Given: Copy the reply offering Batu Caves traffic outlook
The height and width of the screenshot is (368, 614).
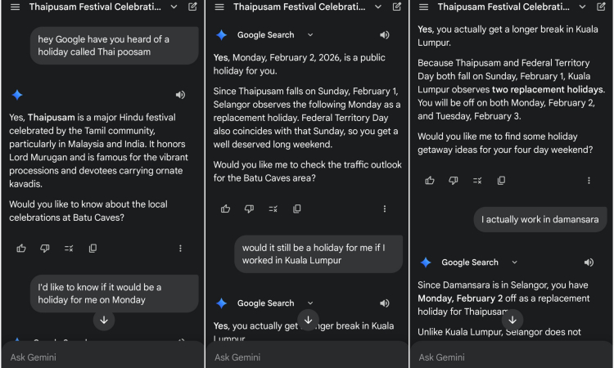Looking at the screenshot, I should coord(297,209).
